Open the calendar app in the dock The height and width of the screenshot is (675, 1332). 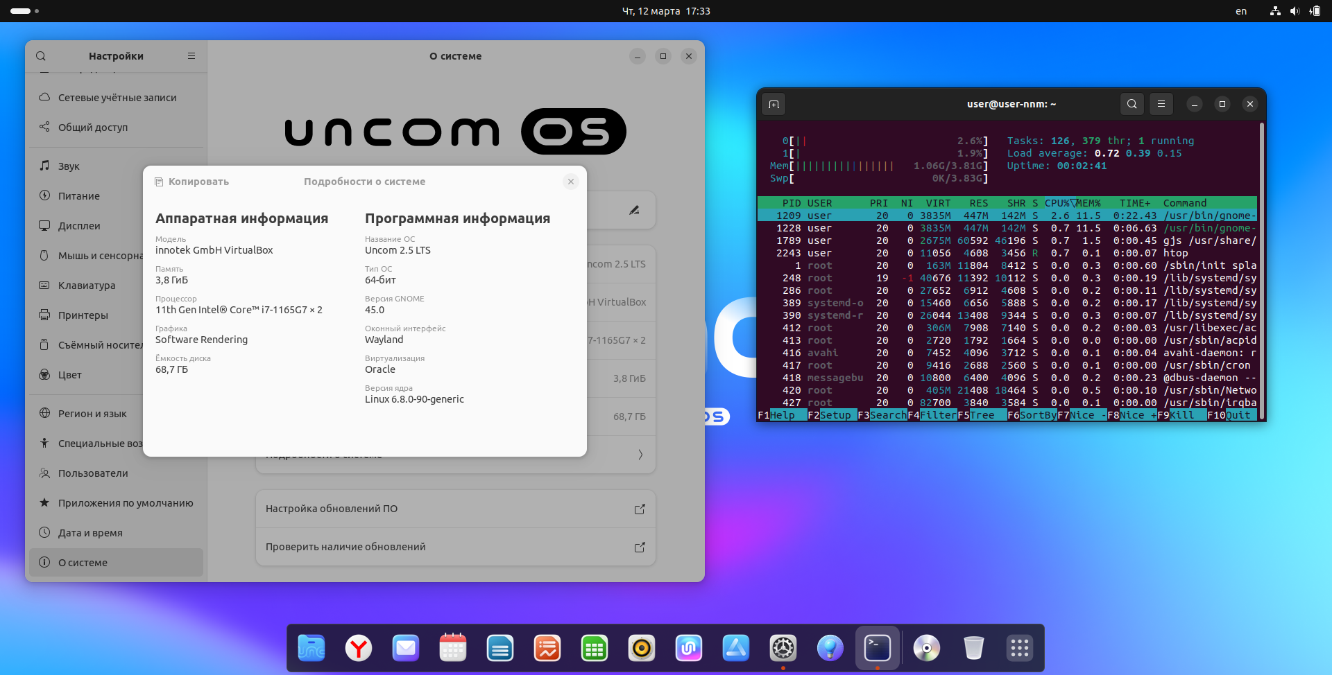click(453, 649)
